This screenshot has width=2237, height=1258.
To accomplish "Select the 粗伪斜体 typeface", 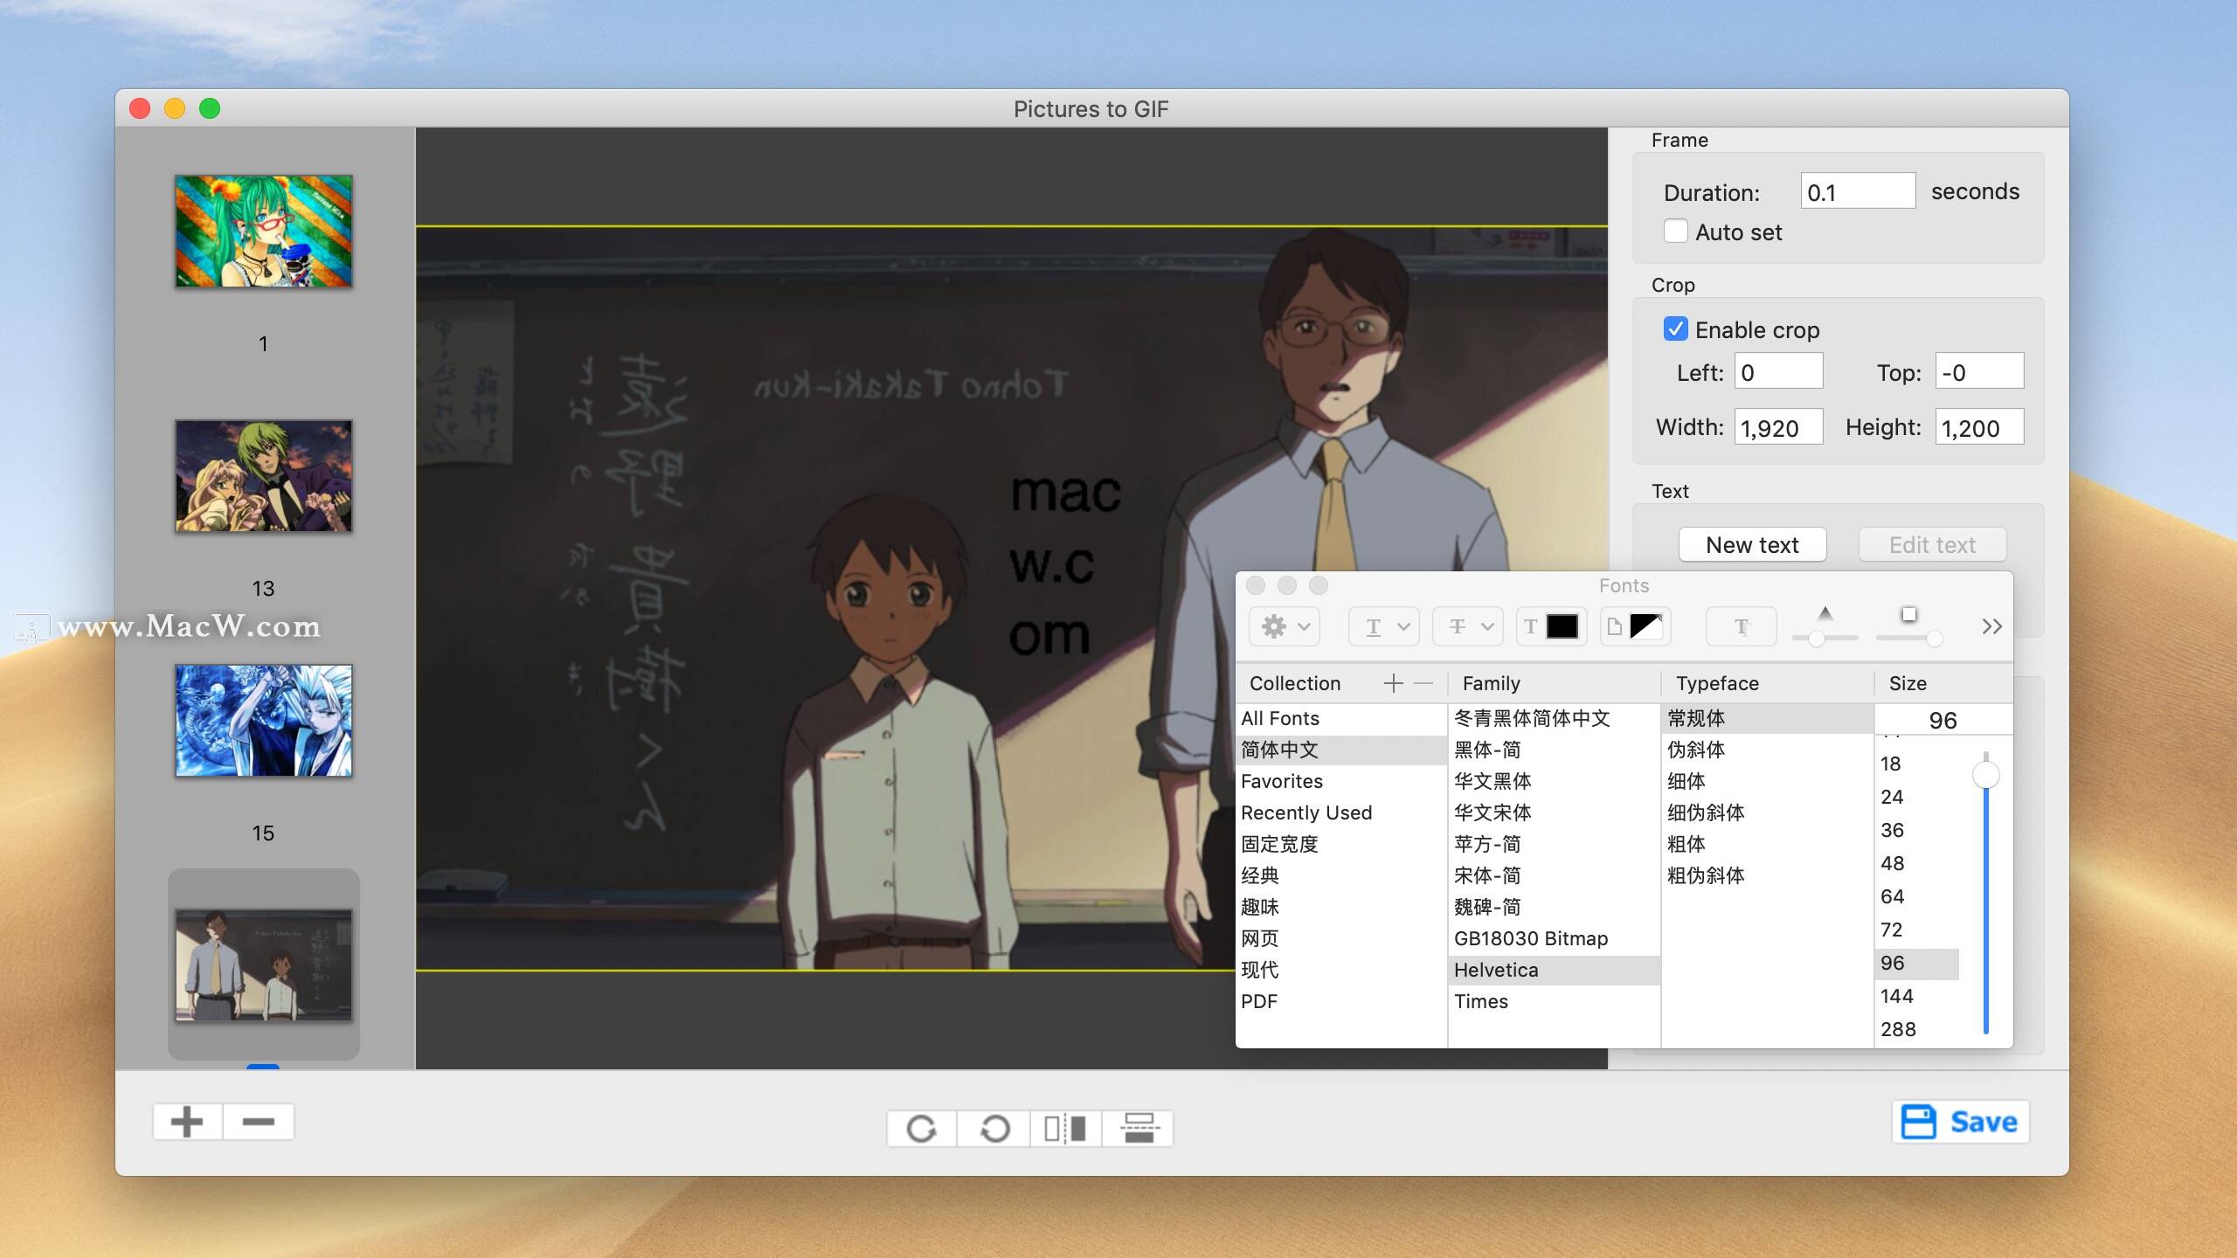I will tap(1767, 875).
